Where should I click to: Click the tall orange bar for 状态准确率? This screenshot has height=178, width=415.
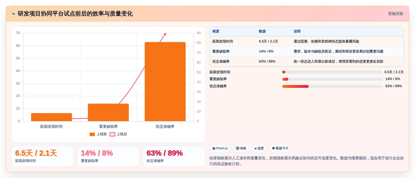[x=165, y=82]
